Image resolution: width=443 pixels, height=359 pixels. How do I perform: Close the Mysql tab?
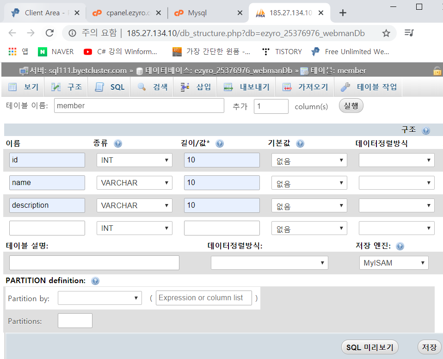[x=240, y=12]
